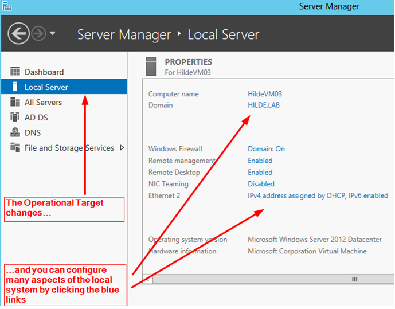The height and width of the screenshot is (309, 395).
Task: Click Remote management Enabled link
Action: click(x=260, y=161)
